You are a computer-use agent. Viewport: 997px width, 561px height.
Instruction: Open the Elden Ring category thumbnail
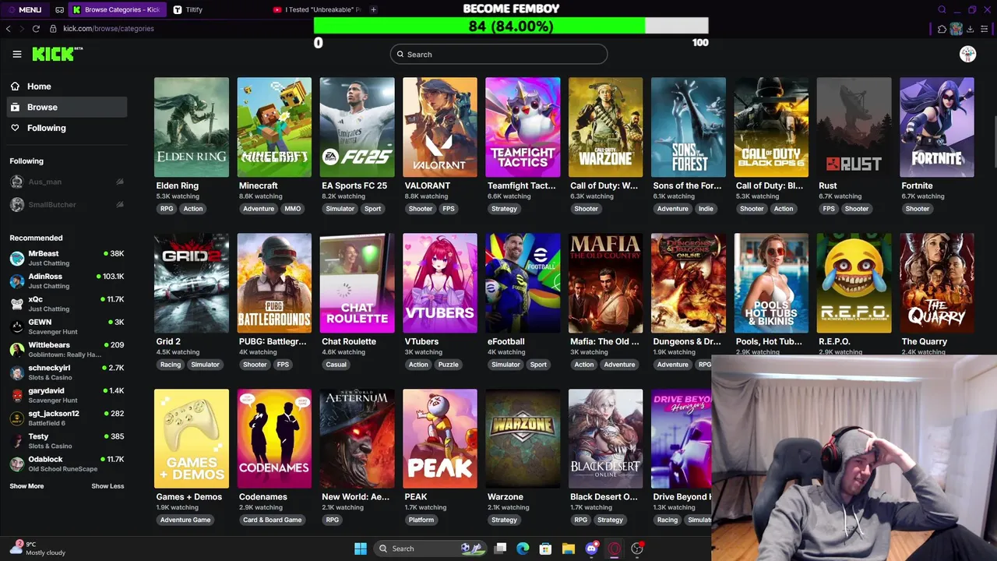pyautogui.click(x=192, y=127)
